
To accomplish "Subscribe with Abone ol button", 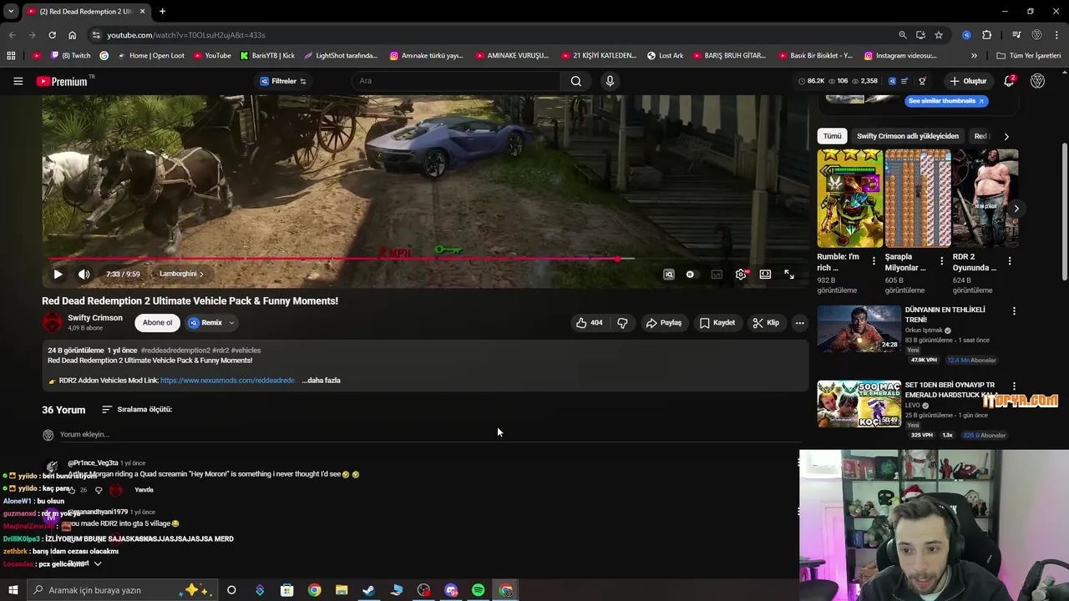I will (x=157, y=323).
